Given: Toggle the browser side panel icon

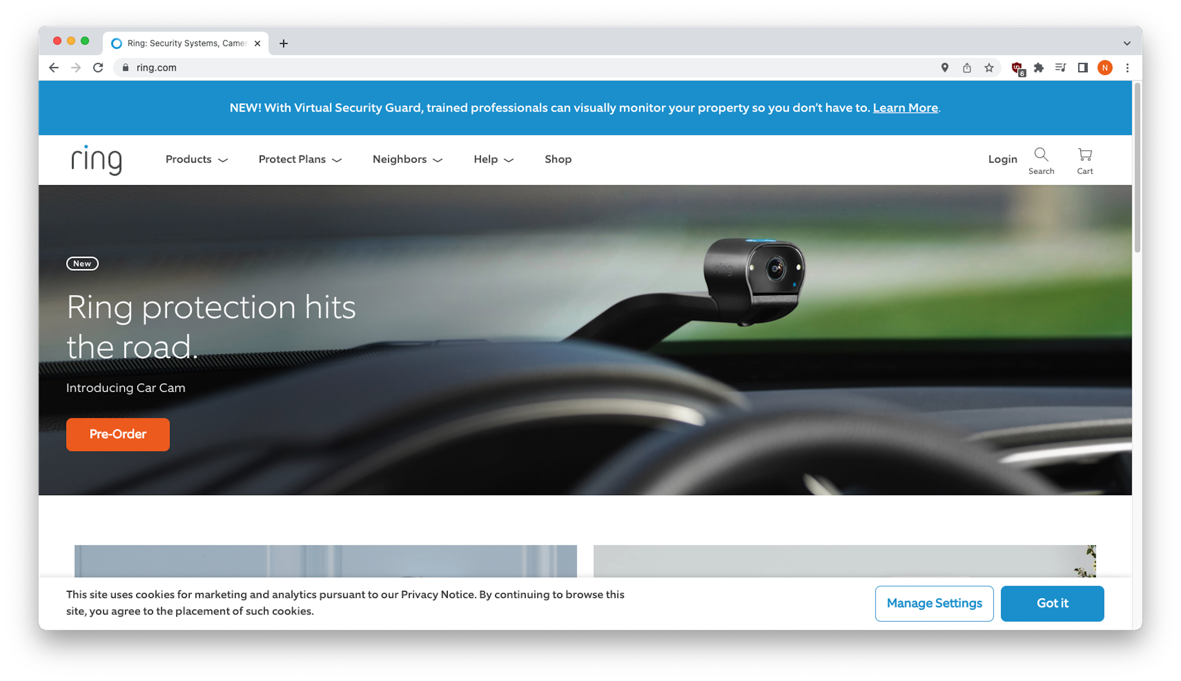Looking at the screenshot, I should pos(1082,68).
